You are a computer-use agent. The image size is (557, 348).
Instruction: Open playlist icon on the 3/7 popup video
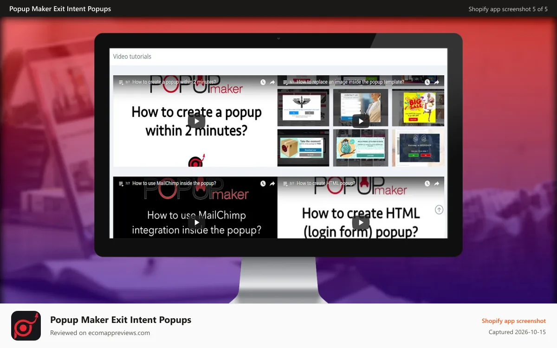click(x=121, y=82)
